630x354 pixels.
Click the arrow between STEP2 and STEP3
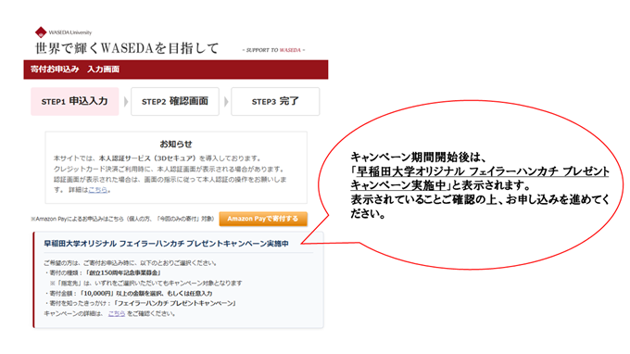226,102
